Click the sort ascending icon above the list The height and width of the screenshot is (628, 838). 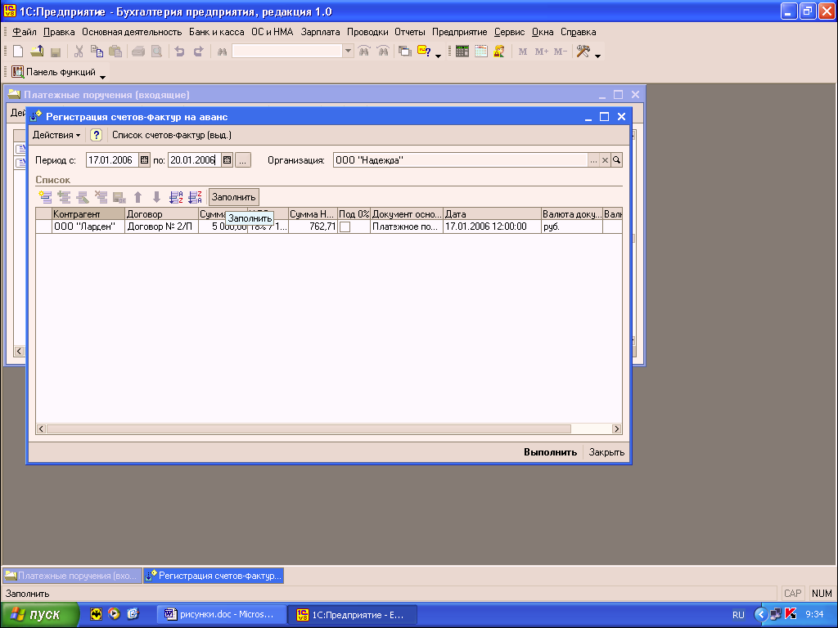point(176,197)
